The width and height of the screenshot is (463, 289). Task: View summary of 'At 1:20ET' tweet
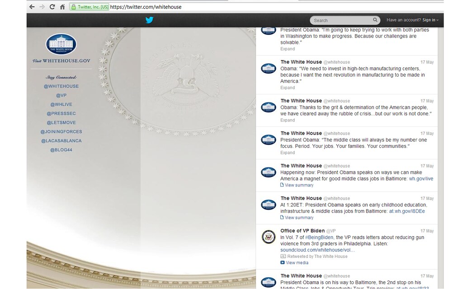299,218
